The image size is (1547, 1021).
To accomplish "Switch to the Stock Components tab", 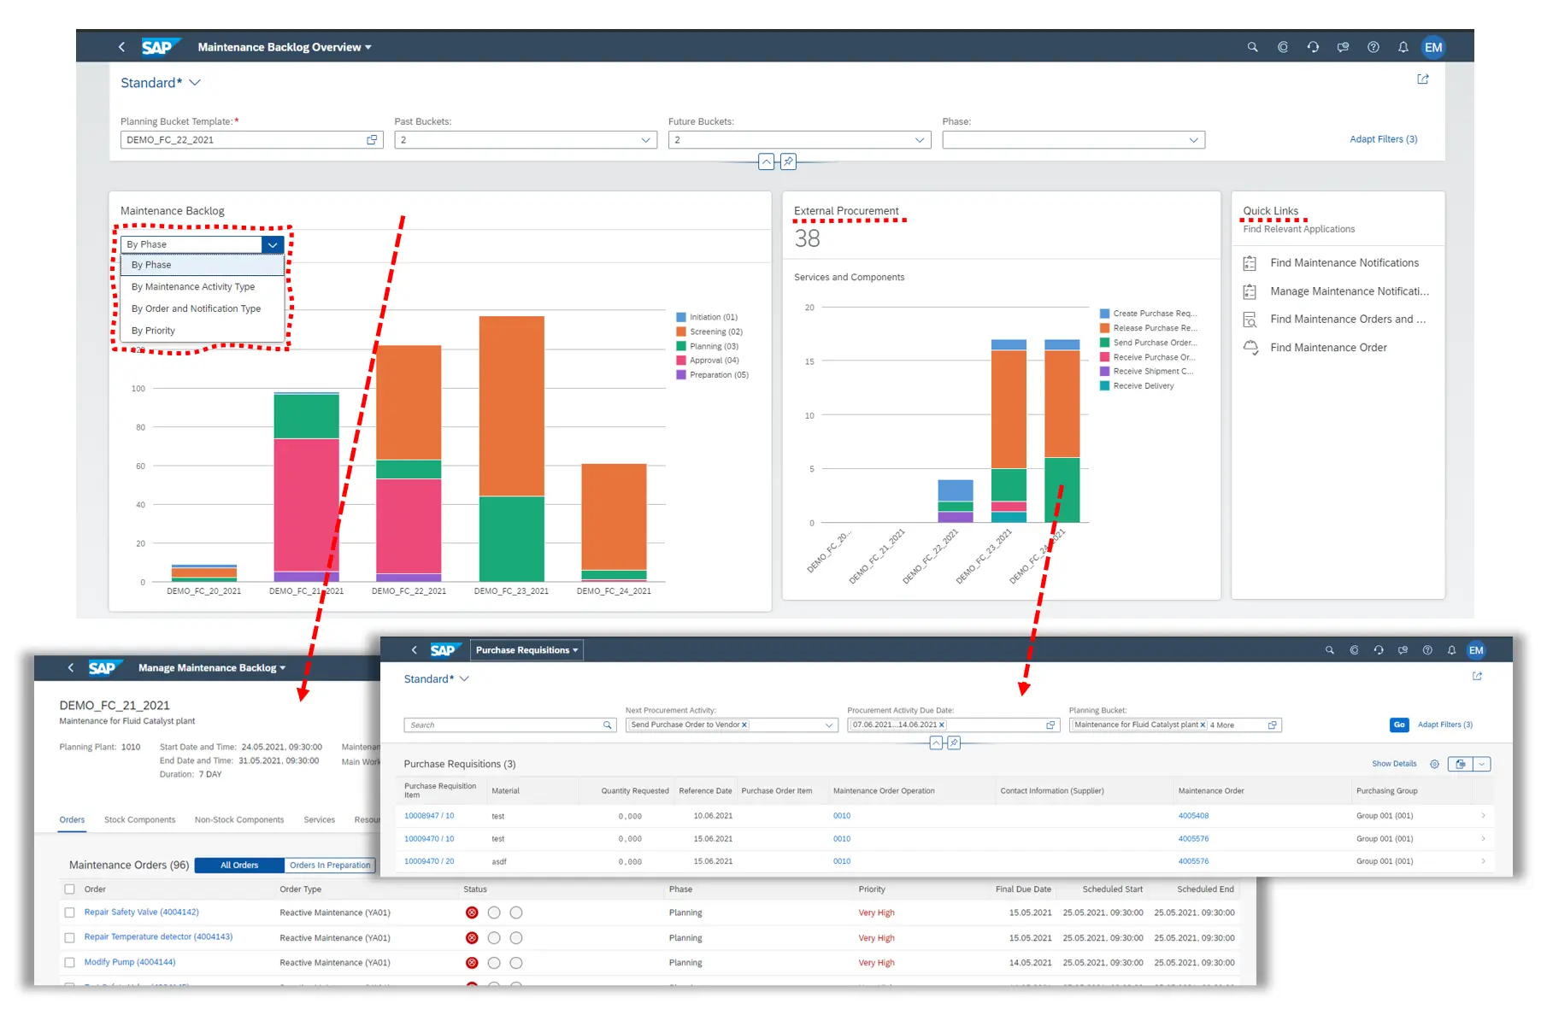I will 139,820.
